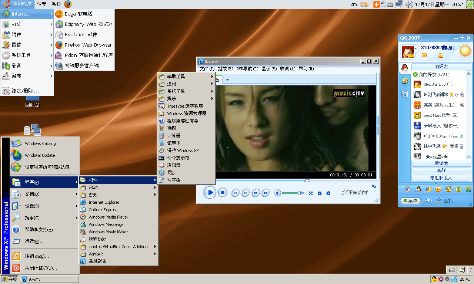
Task: Open the 帮助 menu in the player
Action: click(306, 69)
